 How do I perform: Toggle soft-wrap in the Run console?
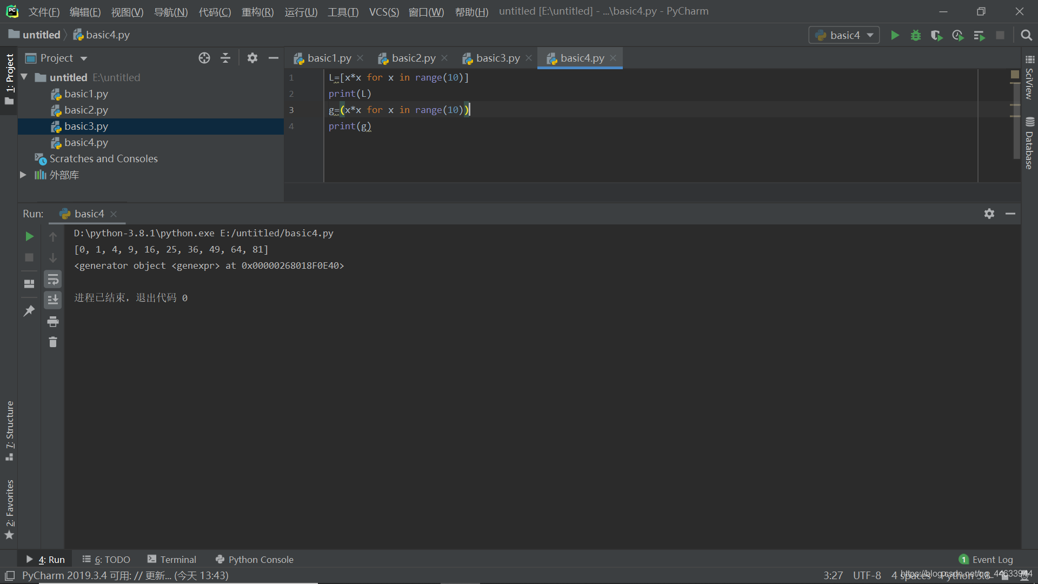coord(52,280)
